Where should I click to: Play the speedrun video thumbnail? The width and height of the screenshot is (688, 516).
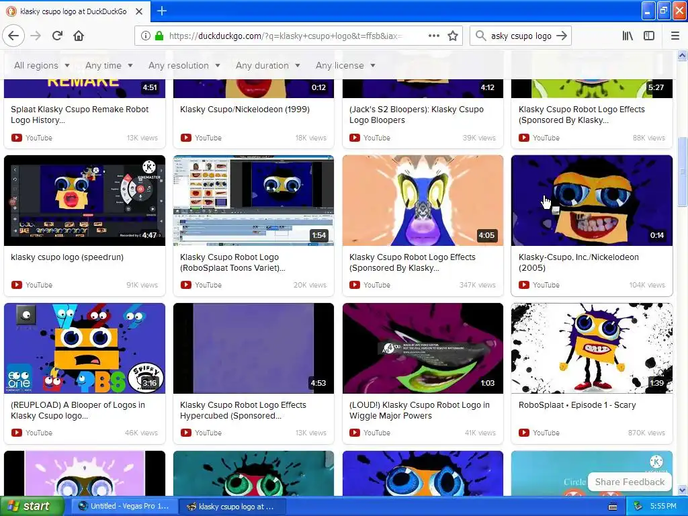pyautogui.click(x=85, y=200)
